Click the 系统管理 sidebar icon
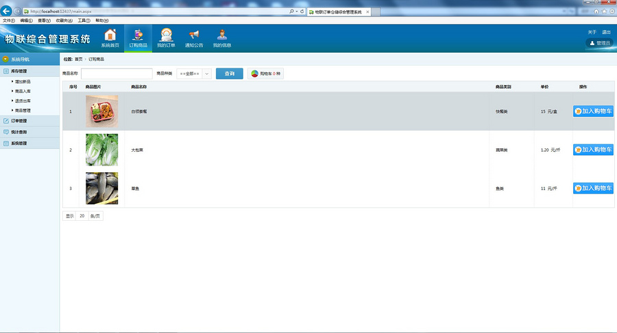 point(6,144)
